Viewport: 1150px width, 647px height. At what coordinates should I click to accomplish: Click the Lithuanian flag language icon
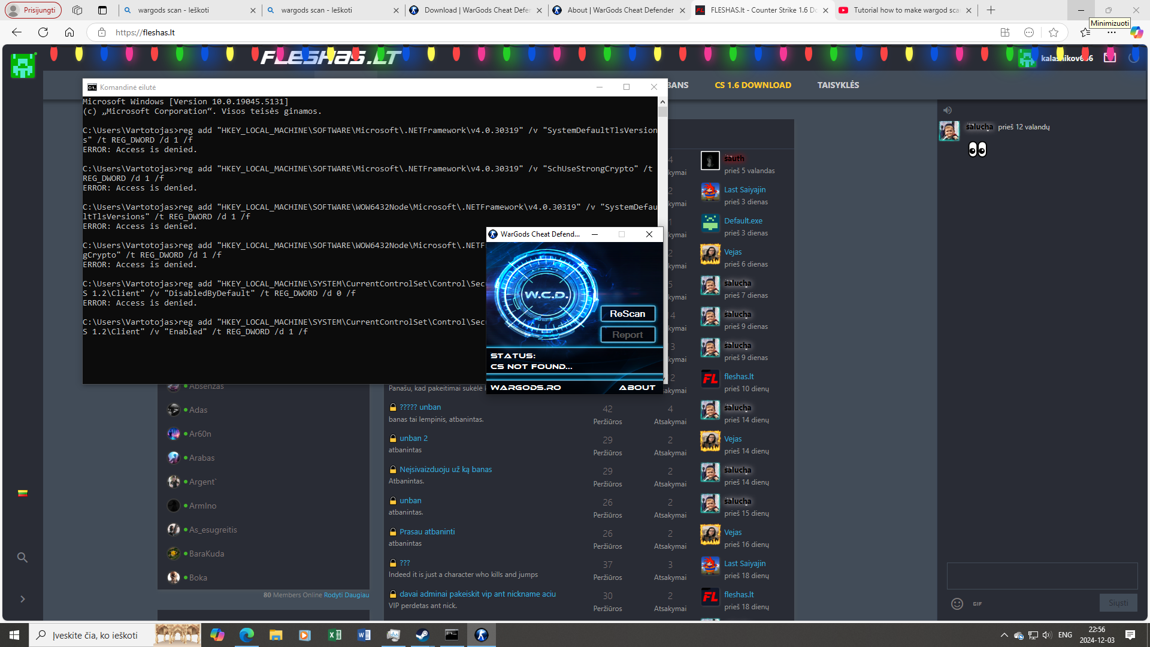(22, 493)
